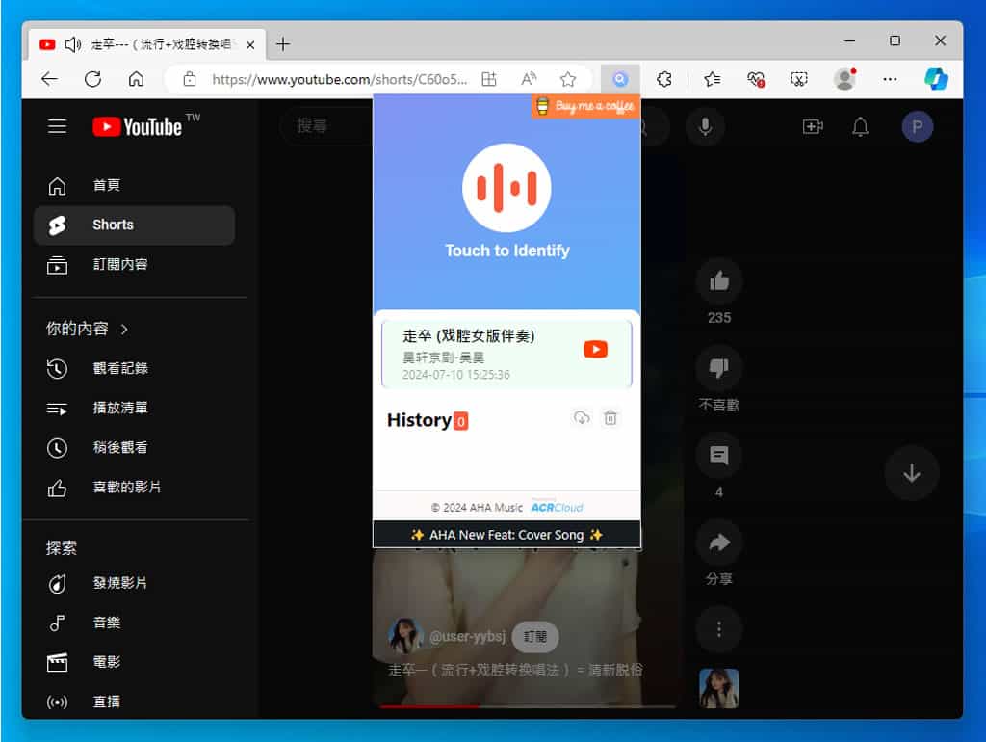Open 發燒影片 trending
This screenshot has height=742, width=986.
coord(135,583)
